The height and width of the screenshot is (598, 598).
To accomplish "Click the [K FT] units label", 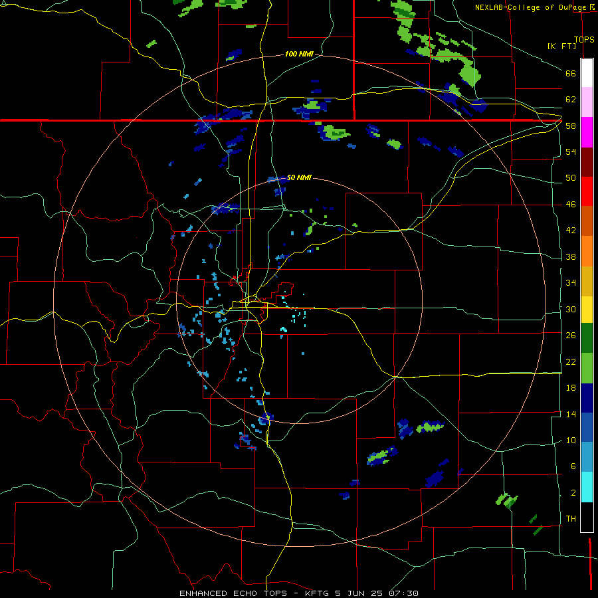I will pyautogui.click(x=561, y=46).
